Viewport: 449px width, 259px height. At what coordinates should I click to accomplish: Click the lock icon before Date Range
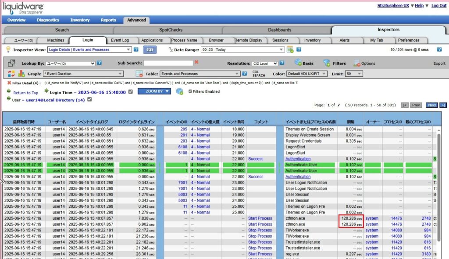(171, 49)
